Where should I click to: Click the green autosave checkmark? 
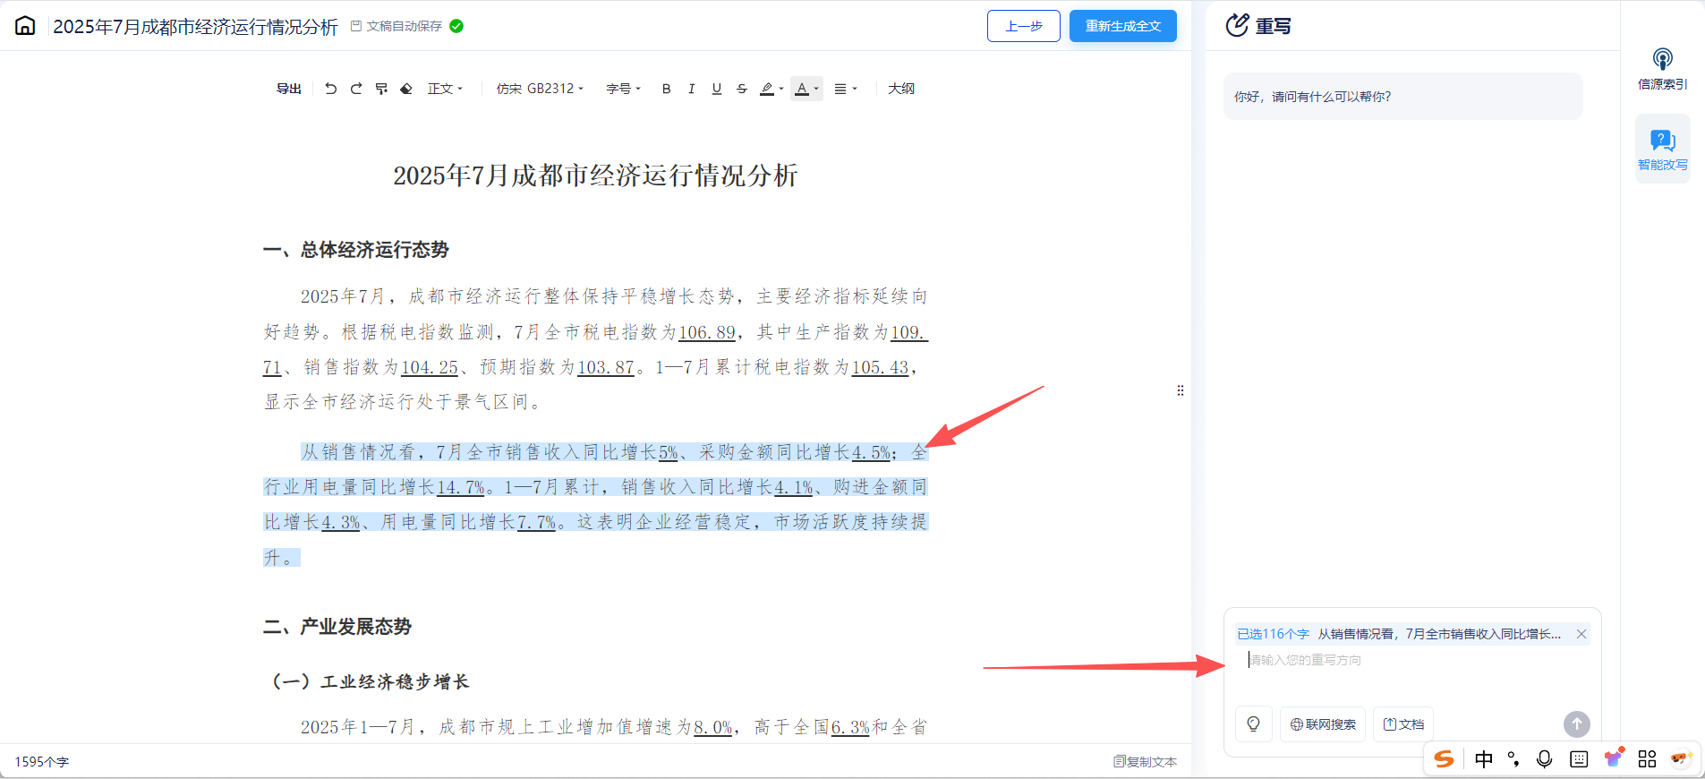pyautogui.click(x=456, y=26)
